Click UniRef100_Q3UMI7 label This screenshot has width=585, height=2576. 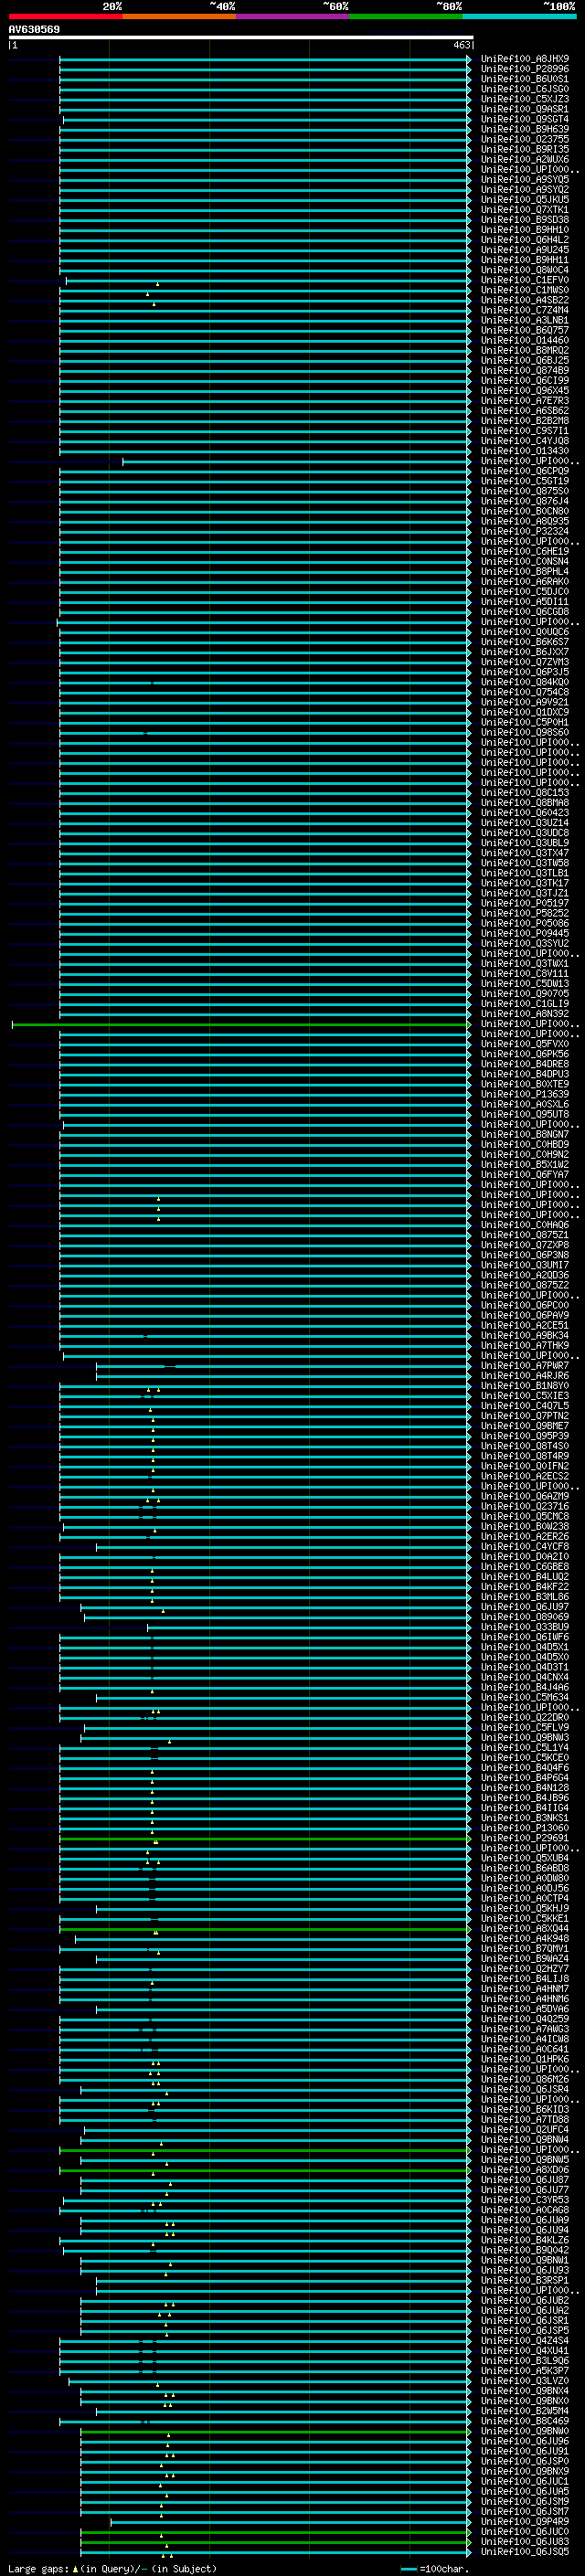click(x=525, y=1265)
